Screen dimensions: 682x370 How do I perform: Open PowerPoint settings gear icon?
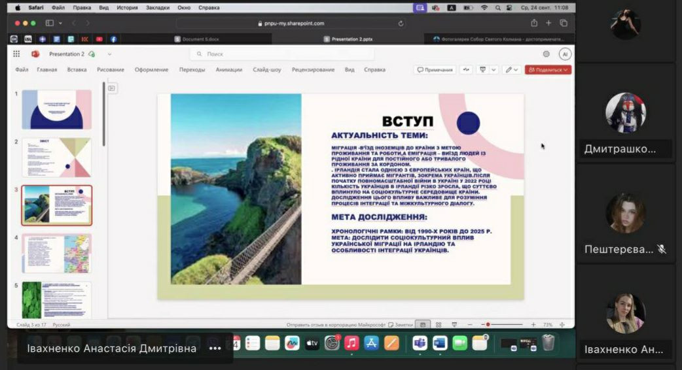[546, 54]
